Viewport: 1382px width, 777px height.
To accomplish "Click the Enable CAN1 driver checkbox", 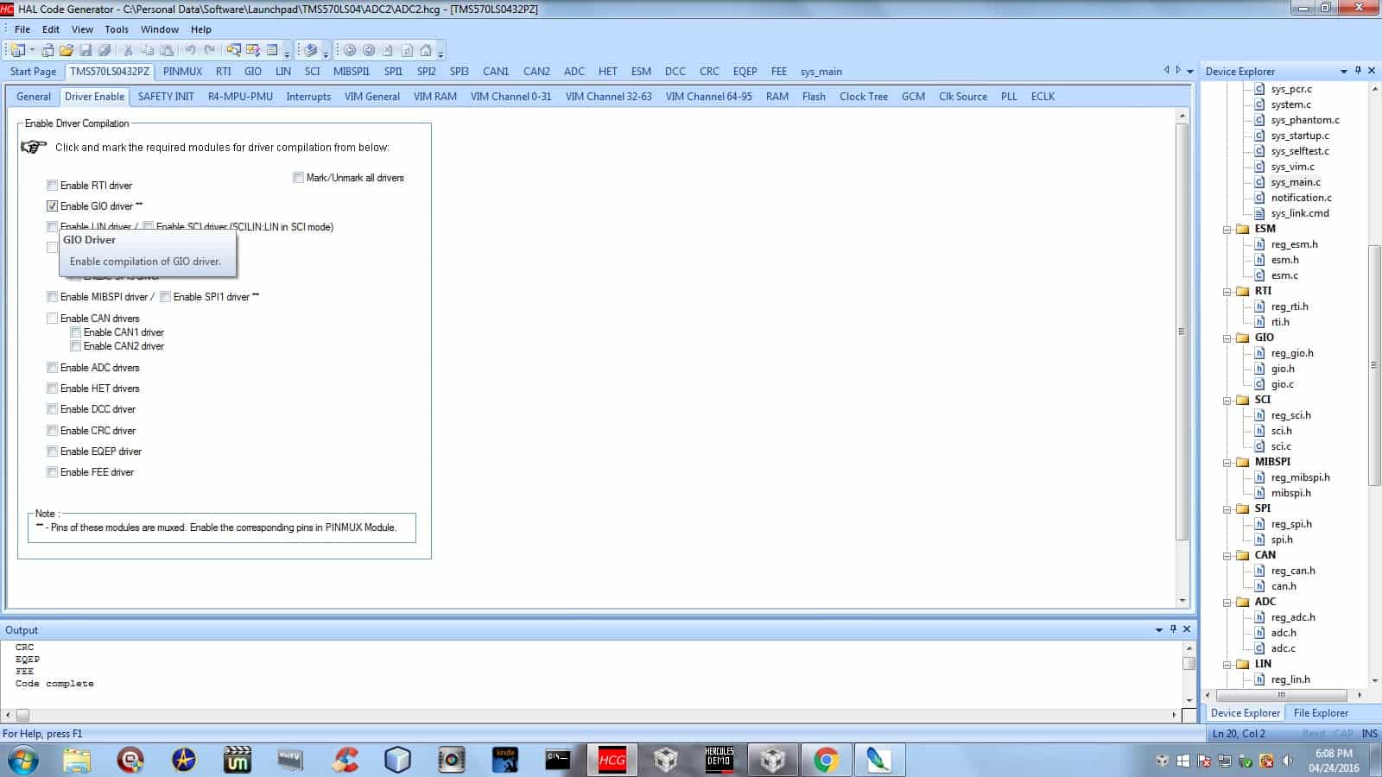I will coord(76,332).
